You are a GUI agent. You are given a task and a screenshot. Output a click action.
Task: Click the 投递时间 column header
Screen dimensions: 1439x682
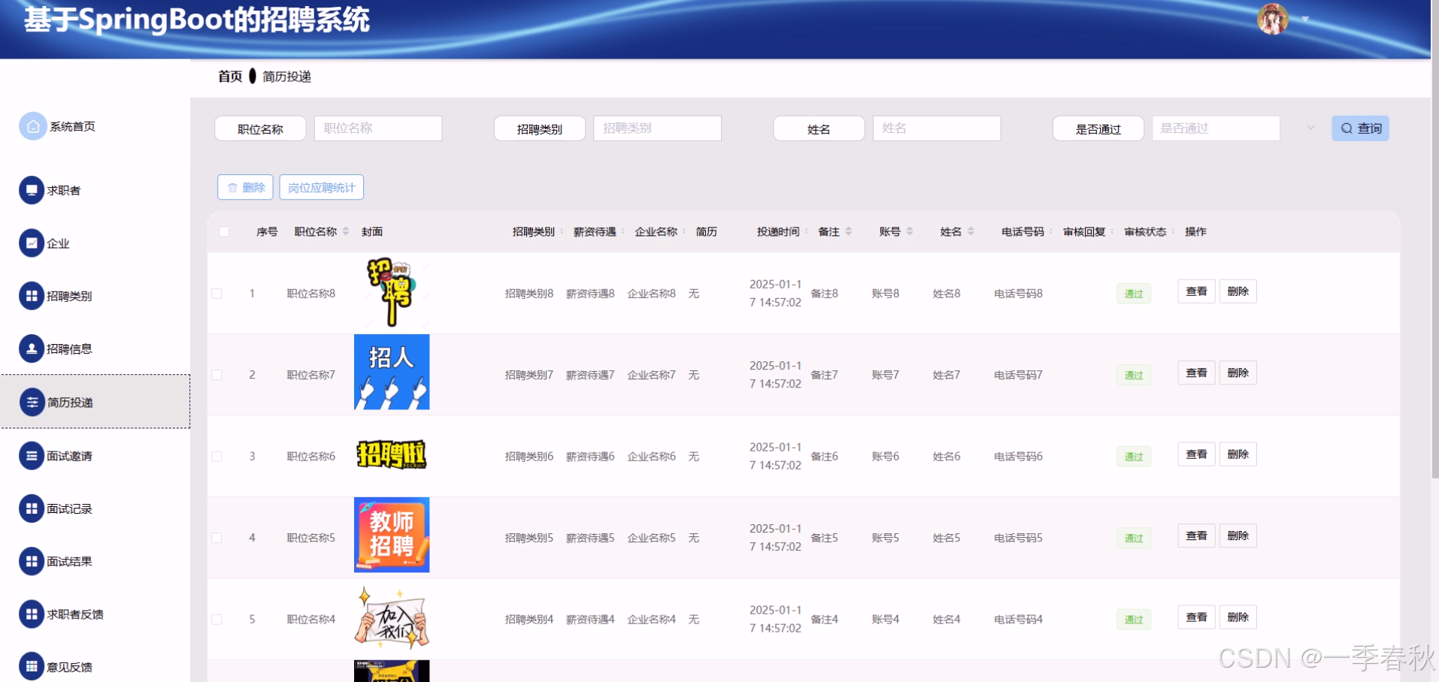click(x=778, y=231)
